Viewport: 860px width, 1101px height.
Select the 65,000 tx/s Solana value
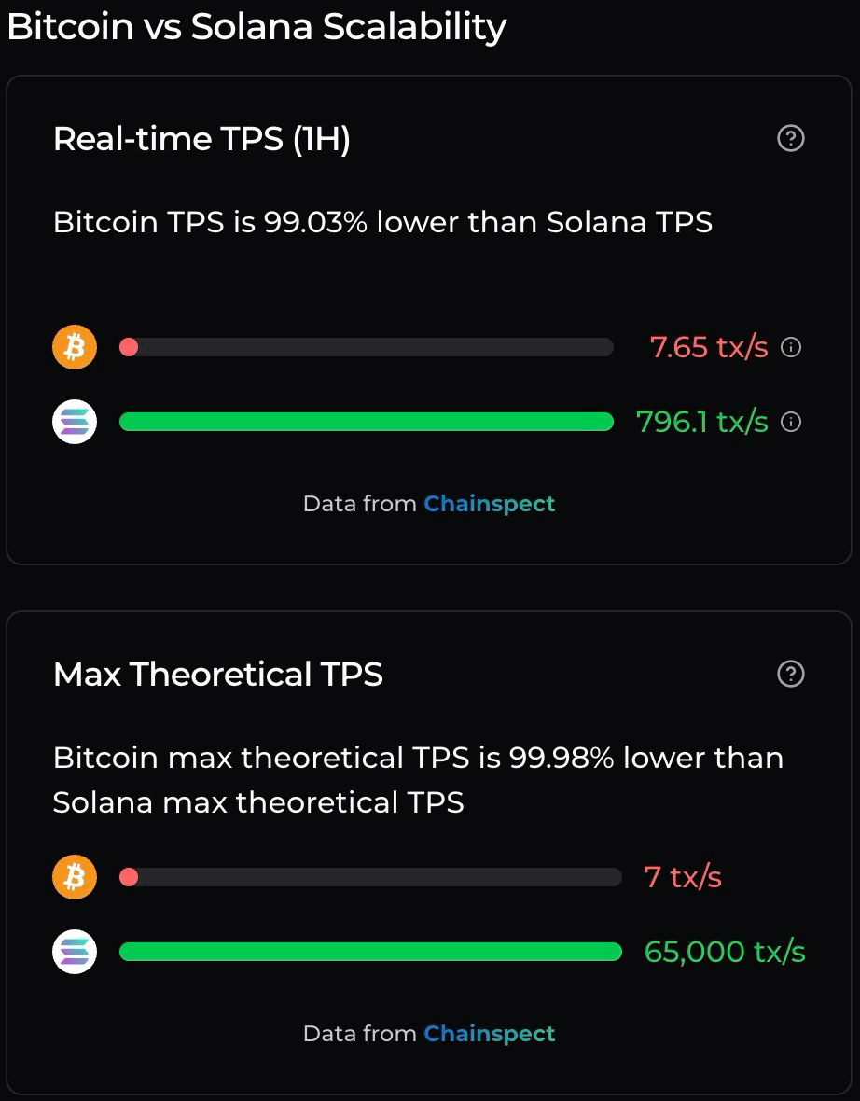pos(725,952)
